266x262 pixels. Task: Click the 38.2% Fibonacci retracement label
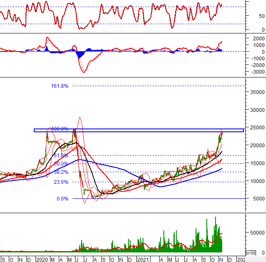coord(61,172)
